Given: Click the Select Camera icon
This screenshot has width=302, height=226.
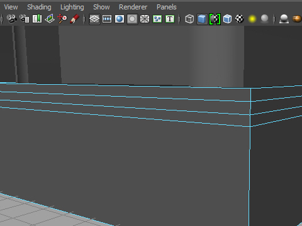Looking at the screenshot, I should (12, 19).
